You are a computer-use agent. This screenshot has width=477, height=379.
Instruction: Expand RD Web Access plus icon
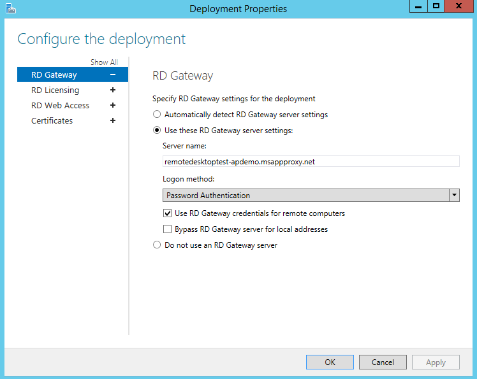tap(113, 106)
